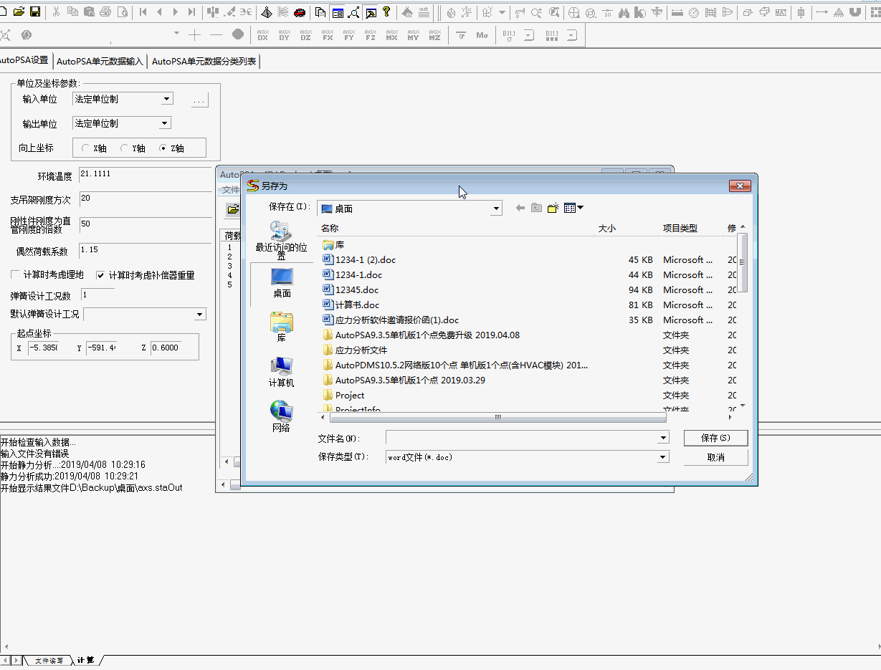Click the Mσ stress icon
The image size is (881, 670).
pyautogui.click(x=482, y=34)
